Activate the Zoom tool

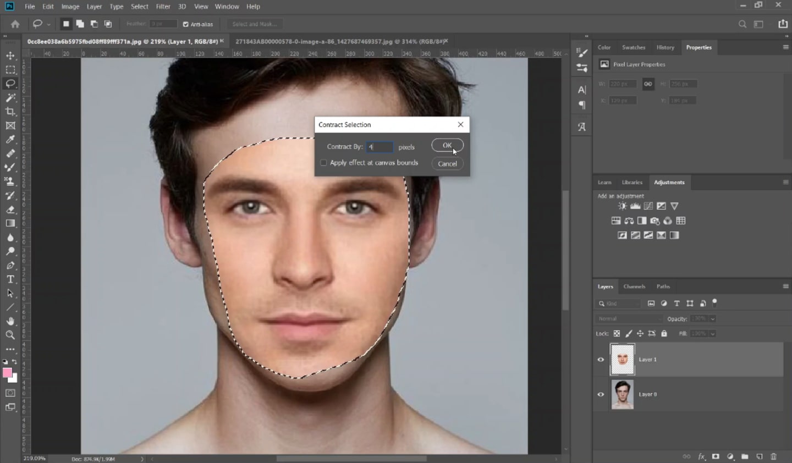tap(10, 335)
